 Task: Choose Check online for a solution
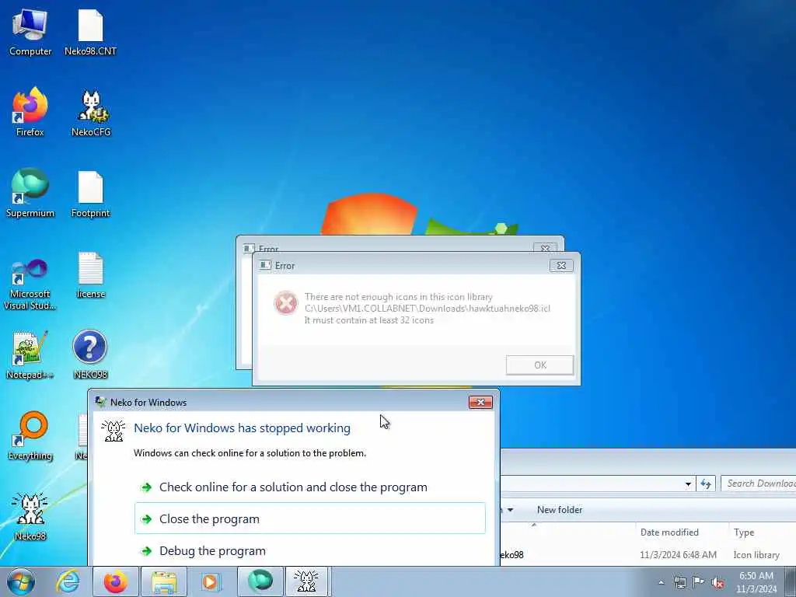(x=293, y=487)
